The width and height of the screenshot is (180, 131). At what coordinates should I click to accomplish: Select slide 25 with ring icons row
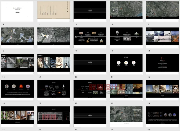162,115
